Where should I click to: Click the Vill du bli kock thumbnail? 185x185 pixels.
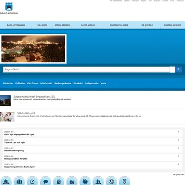[x=7, y=117]
